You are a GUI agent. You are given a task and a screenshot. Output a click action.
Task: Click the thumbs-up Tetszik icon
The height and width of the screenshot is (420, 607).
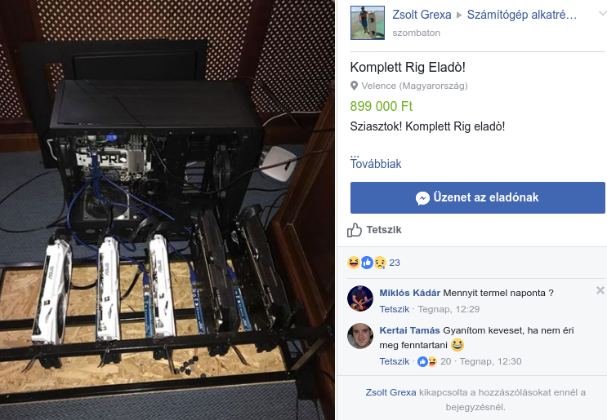(355, 230)
